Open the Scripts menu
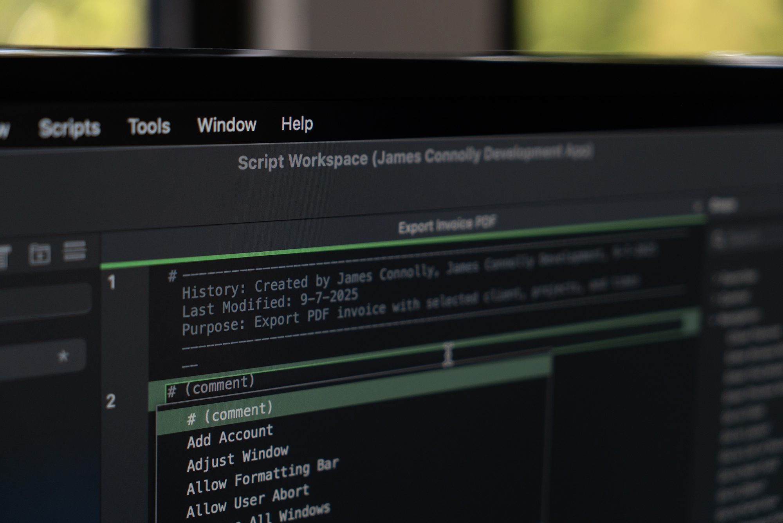 click(70, 128)
